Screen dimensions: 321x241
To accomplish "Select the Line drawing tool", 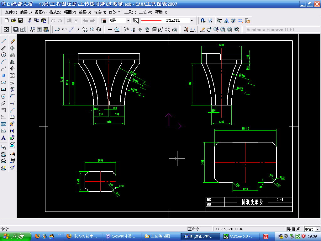I will (x=3, y=41).
